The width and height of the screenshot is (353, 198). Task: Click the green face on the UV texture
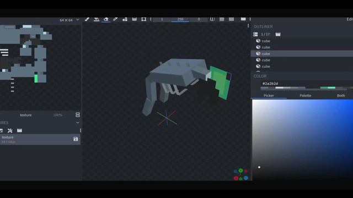36,78
